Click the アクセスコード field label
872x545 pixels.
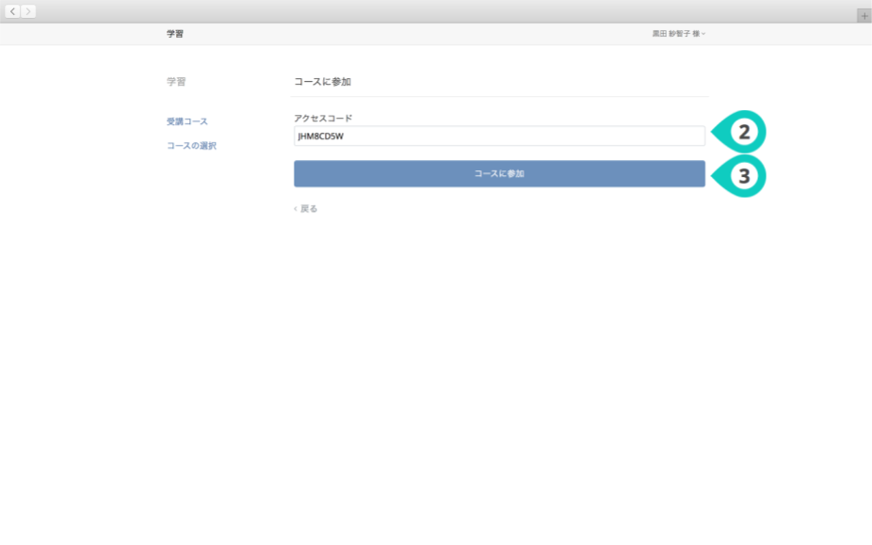323,119
